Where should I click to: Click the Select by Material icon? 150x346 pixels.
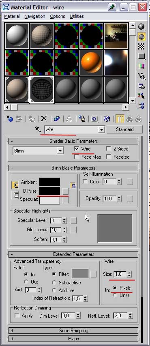141,96
